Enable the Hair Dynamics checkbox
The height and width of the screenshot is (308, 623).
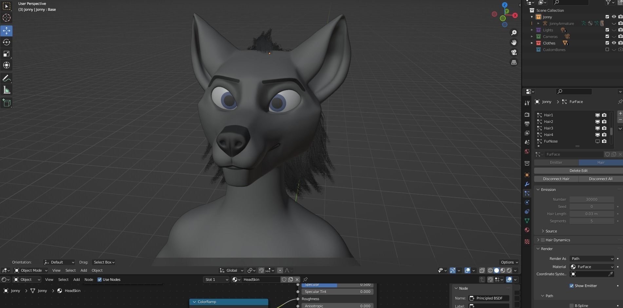point(543,240)
